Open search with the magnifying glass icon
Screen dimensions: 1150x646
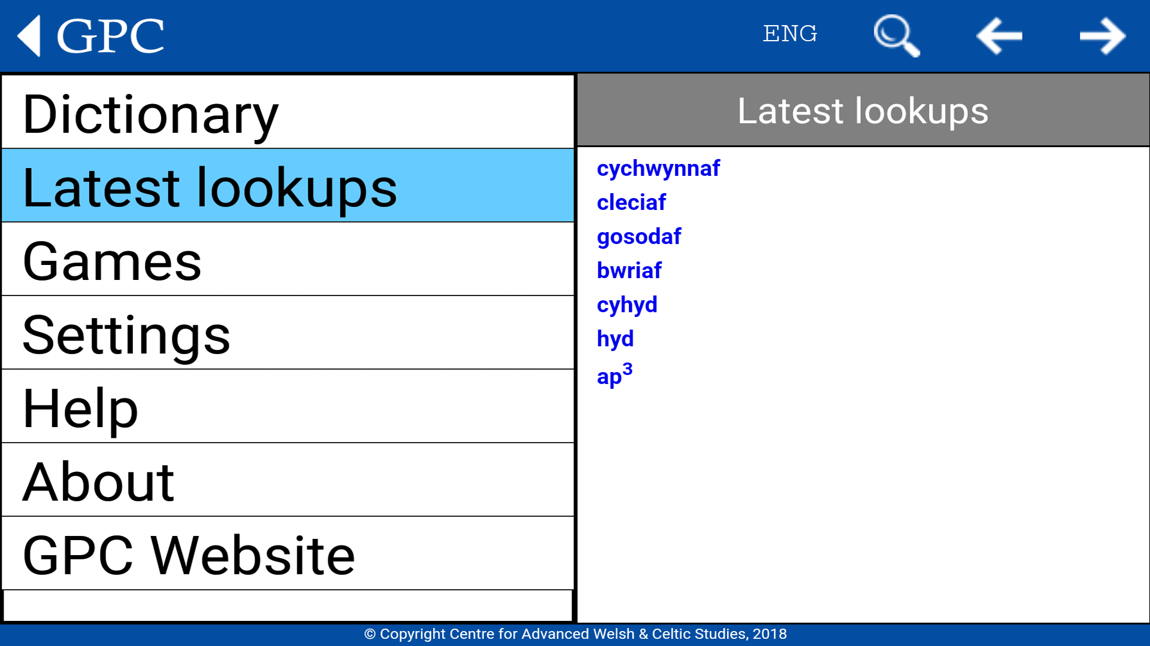coord(896,36)
